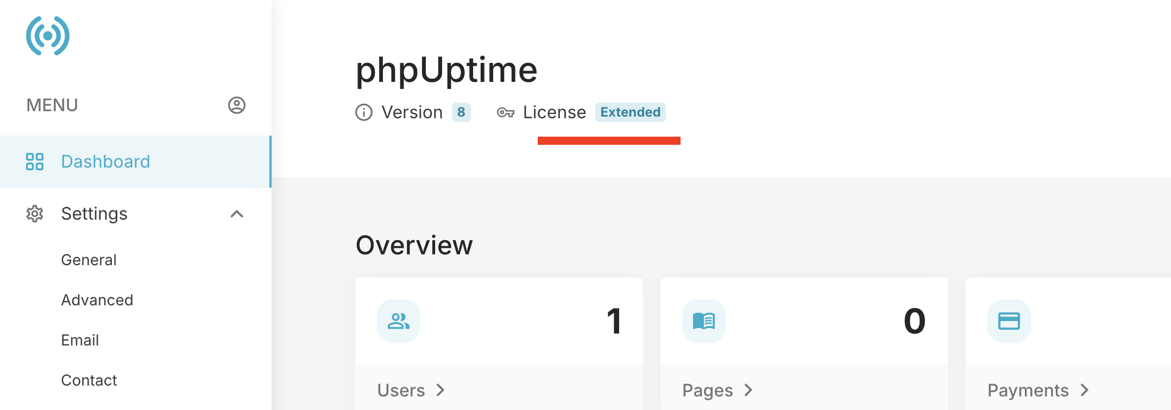This screenshot has height=410, width=1171.
Task: Click the Pages count value 0
Action: (915, 321)
